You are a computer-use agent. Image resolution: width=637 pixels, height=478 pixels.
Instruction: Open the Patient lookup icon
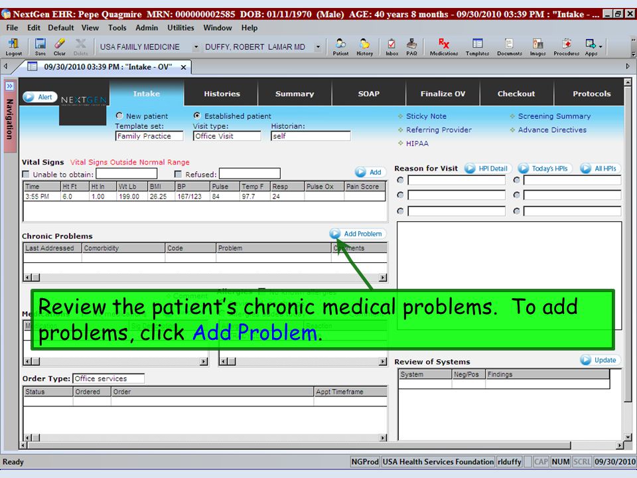point(340,46)
